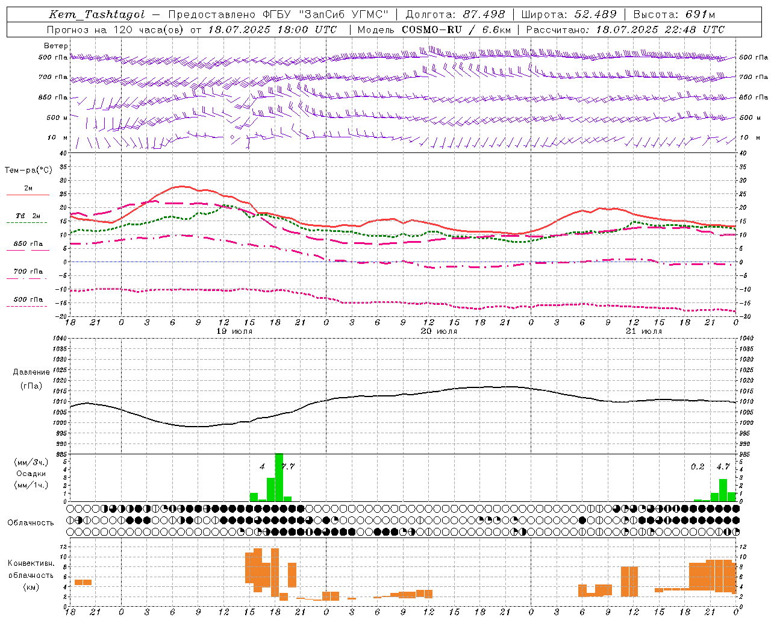771x617 pixels.
Task: Click the Давление chart label
Action: (31, 372)
